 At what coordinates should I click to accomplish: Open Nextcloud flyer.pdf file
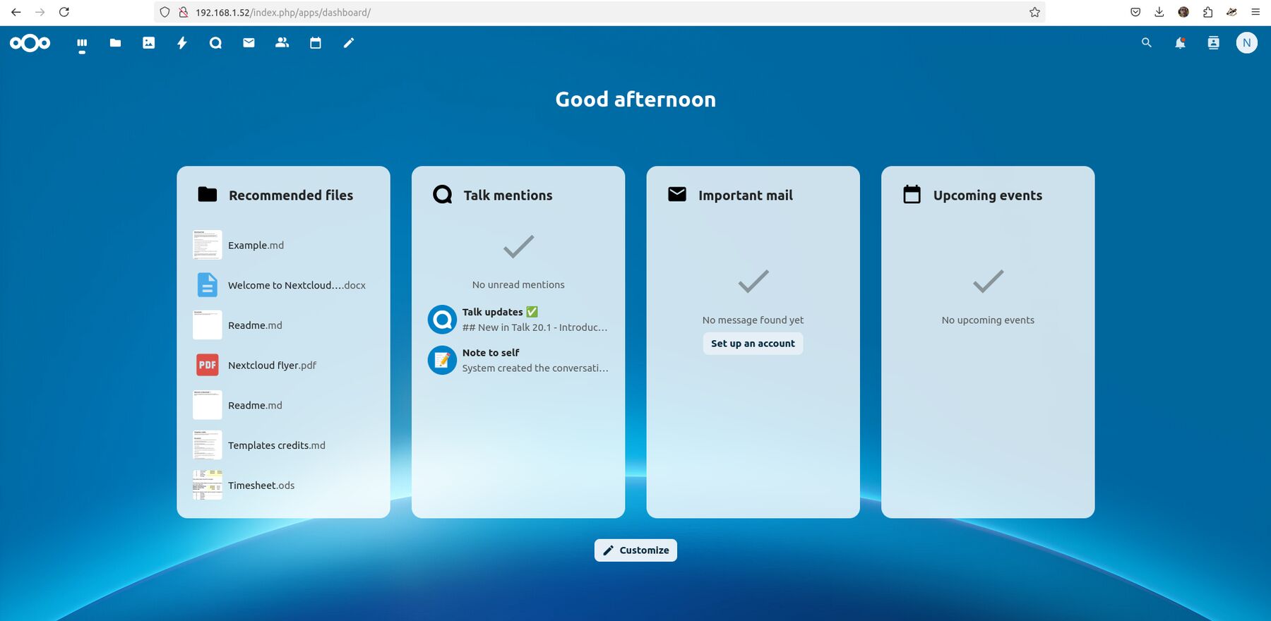[x=283, y=365]
